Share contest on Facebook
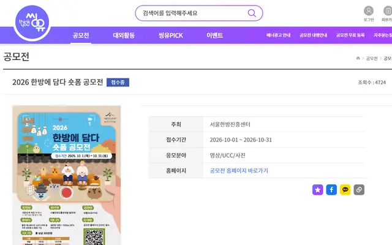392x245 pixels. [331, 190]
